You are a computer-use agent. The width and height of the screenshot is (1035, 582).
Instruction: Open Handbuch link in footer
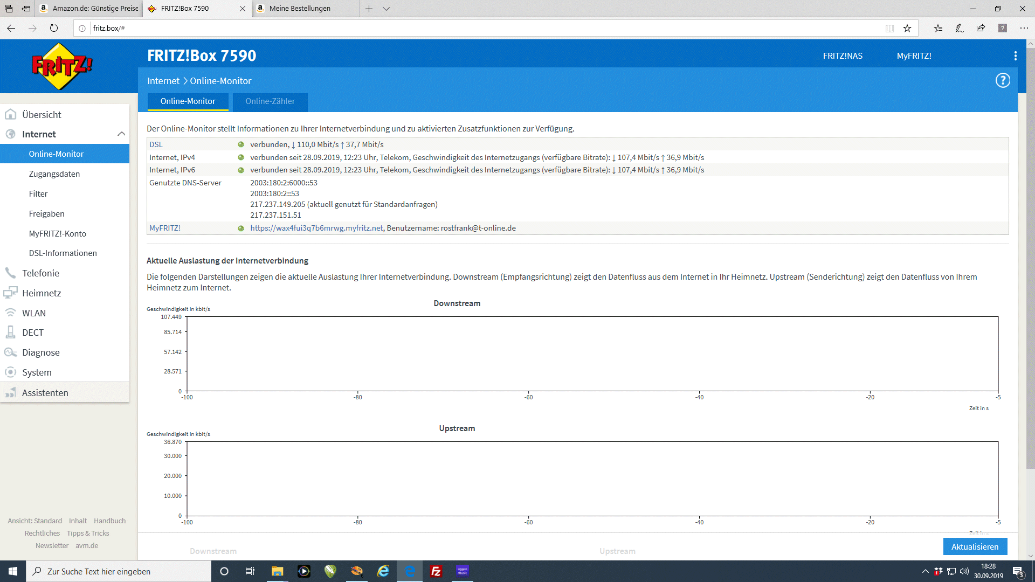point(110,521)
